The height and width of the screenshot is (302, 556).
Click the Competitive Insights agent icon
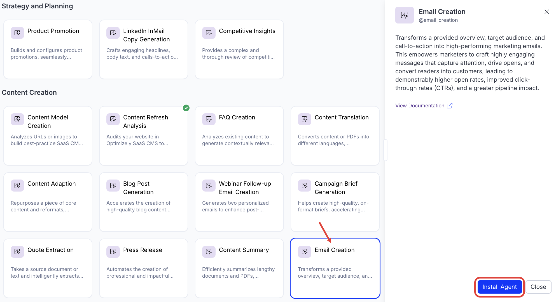pyautogui.click(x=209, y=33)
